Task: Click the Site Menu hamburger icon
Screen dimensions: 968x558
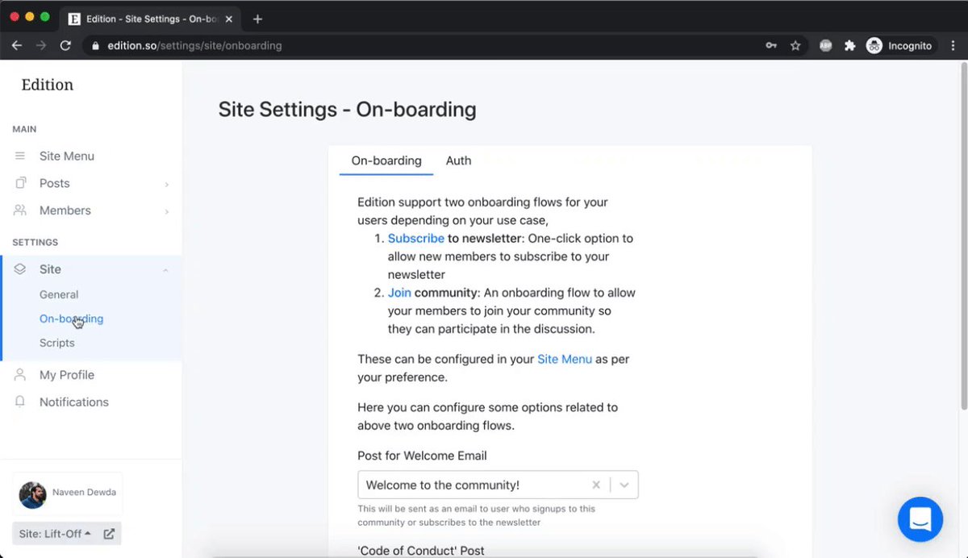Action: [20, 156]
